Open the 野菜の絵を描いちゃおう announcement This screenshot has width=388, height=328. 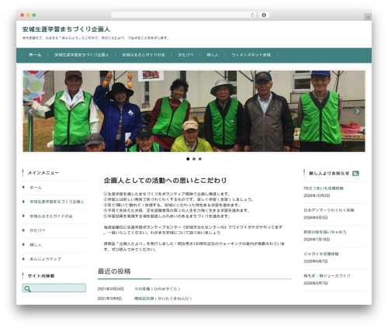click(x=325, y=232)
